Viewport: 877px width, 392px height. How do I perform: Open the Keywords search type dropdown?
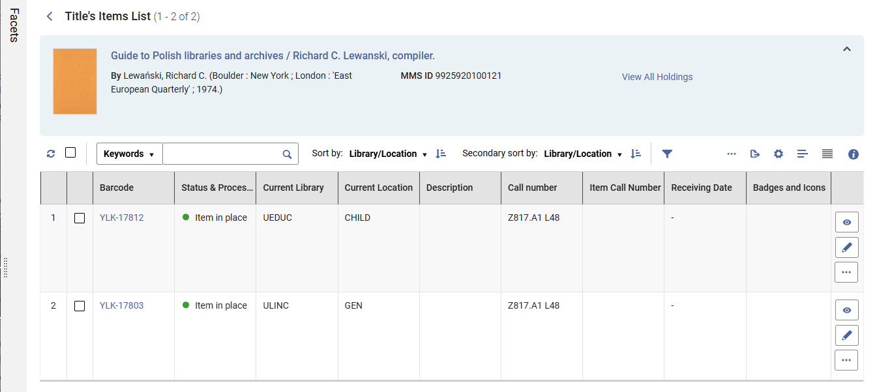coord(129,154)
